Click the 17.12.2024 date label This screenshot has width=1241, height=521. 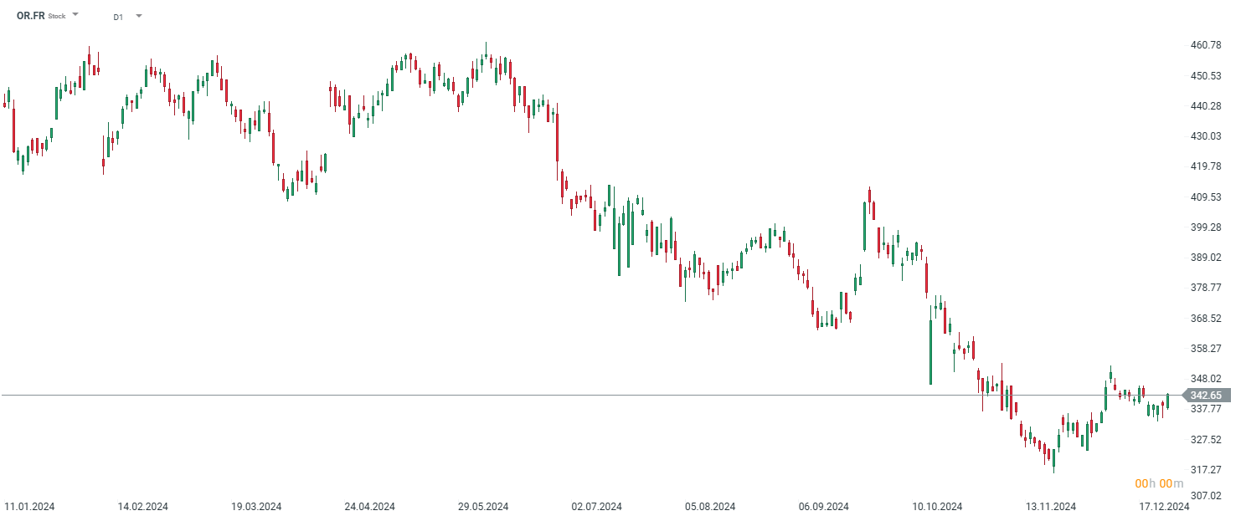click(1163, 507)
